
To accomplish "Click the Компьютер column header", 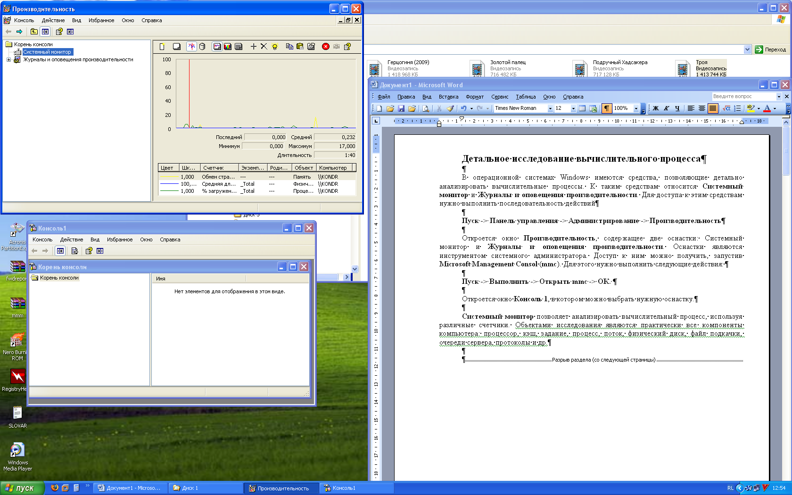I will click(335, 168).
